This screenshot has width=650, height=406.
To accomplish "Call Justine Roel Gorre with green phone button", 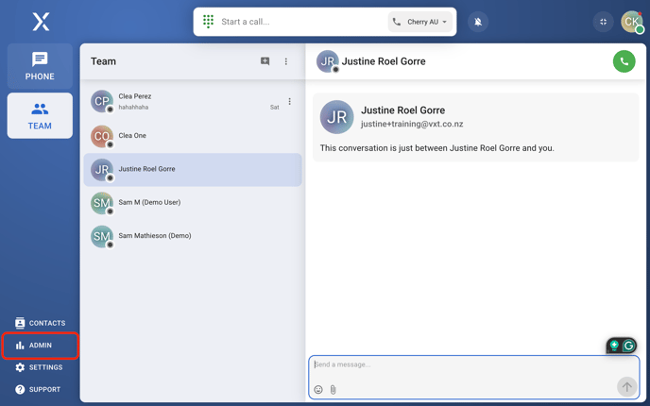I will coord(624,61).
